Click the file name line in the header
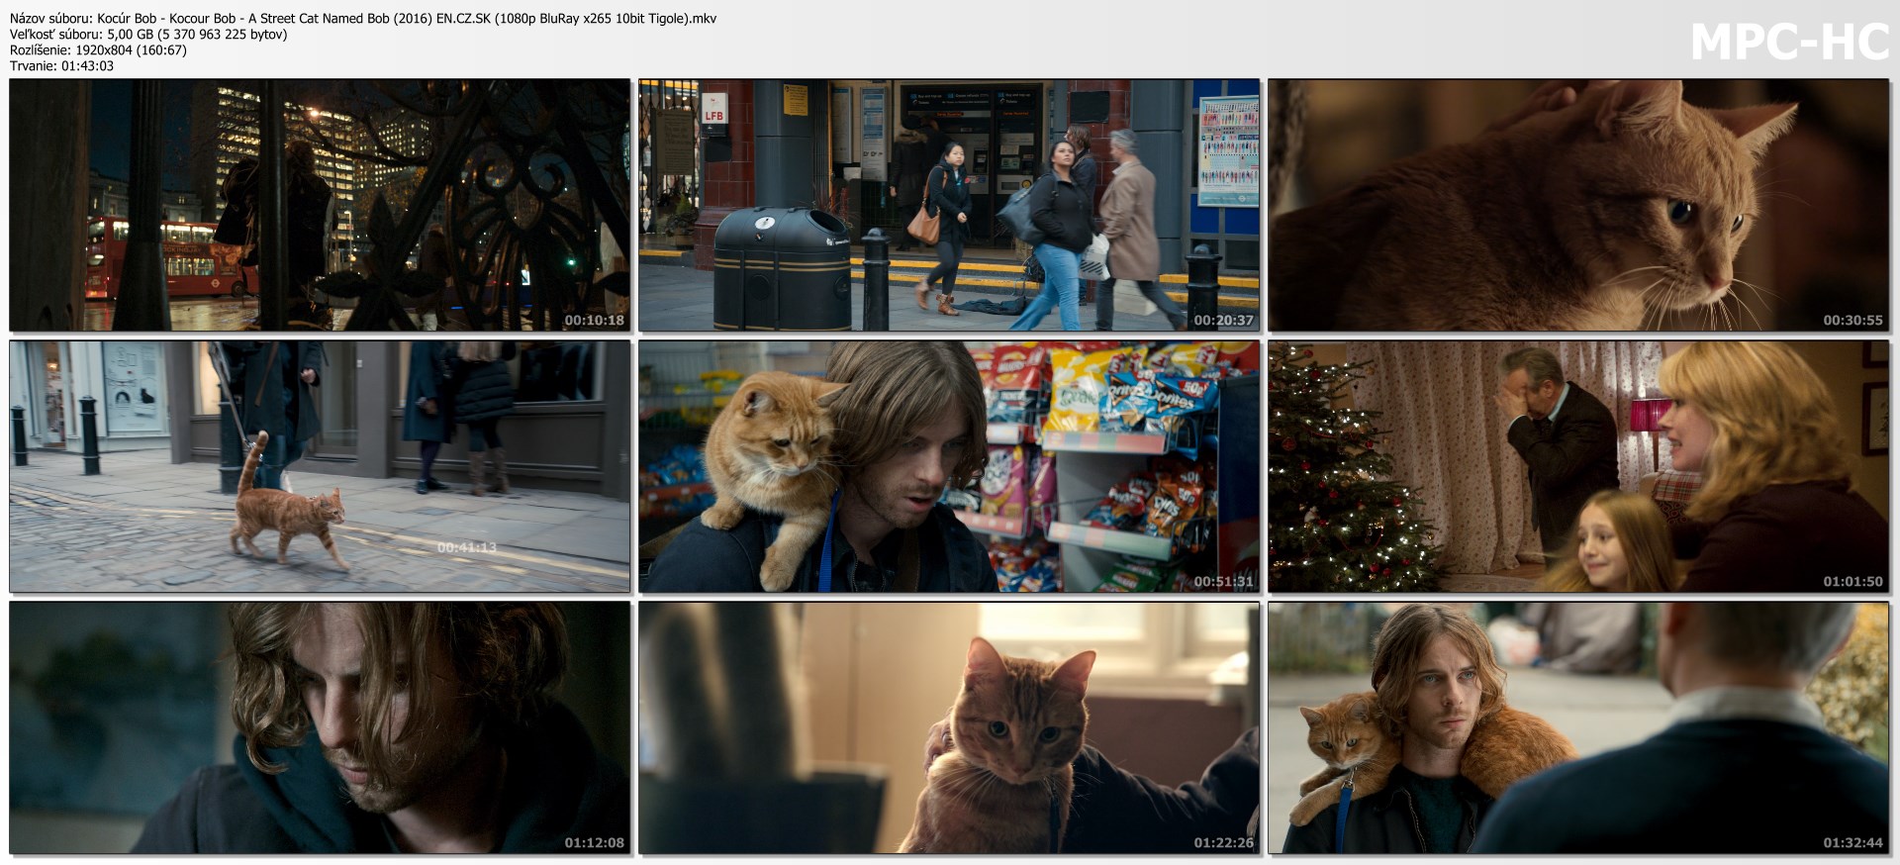 (x=363, y=18)
